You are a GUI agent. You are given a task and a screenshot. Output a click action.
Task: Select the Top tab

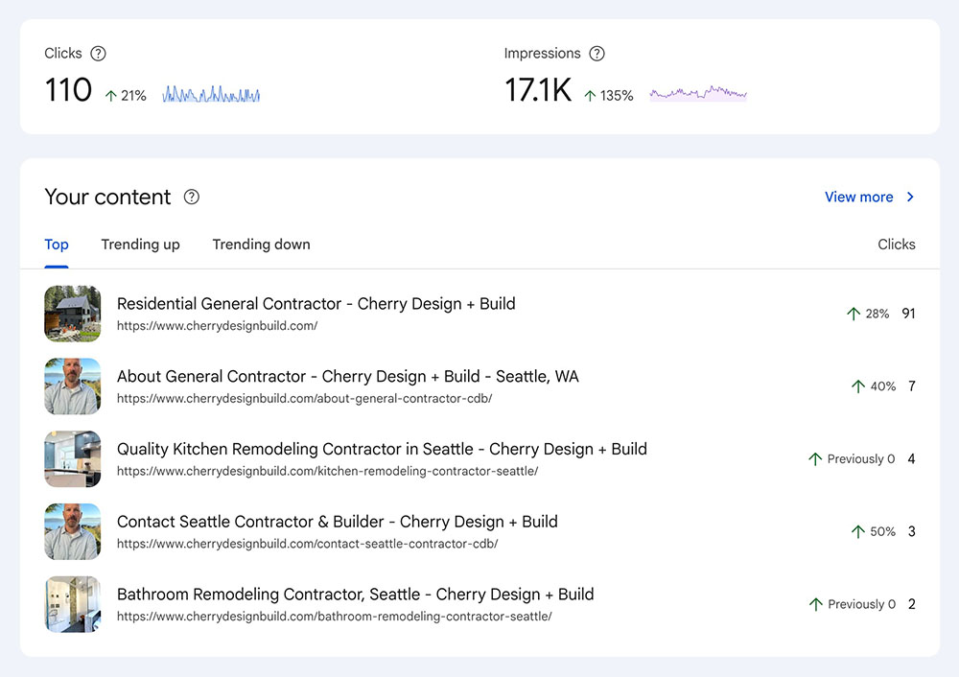[x=57, y=245]
